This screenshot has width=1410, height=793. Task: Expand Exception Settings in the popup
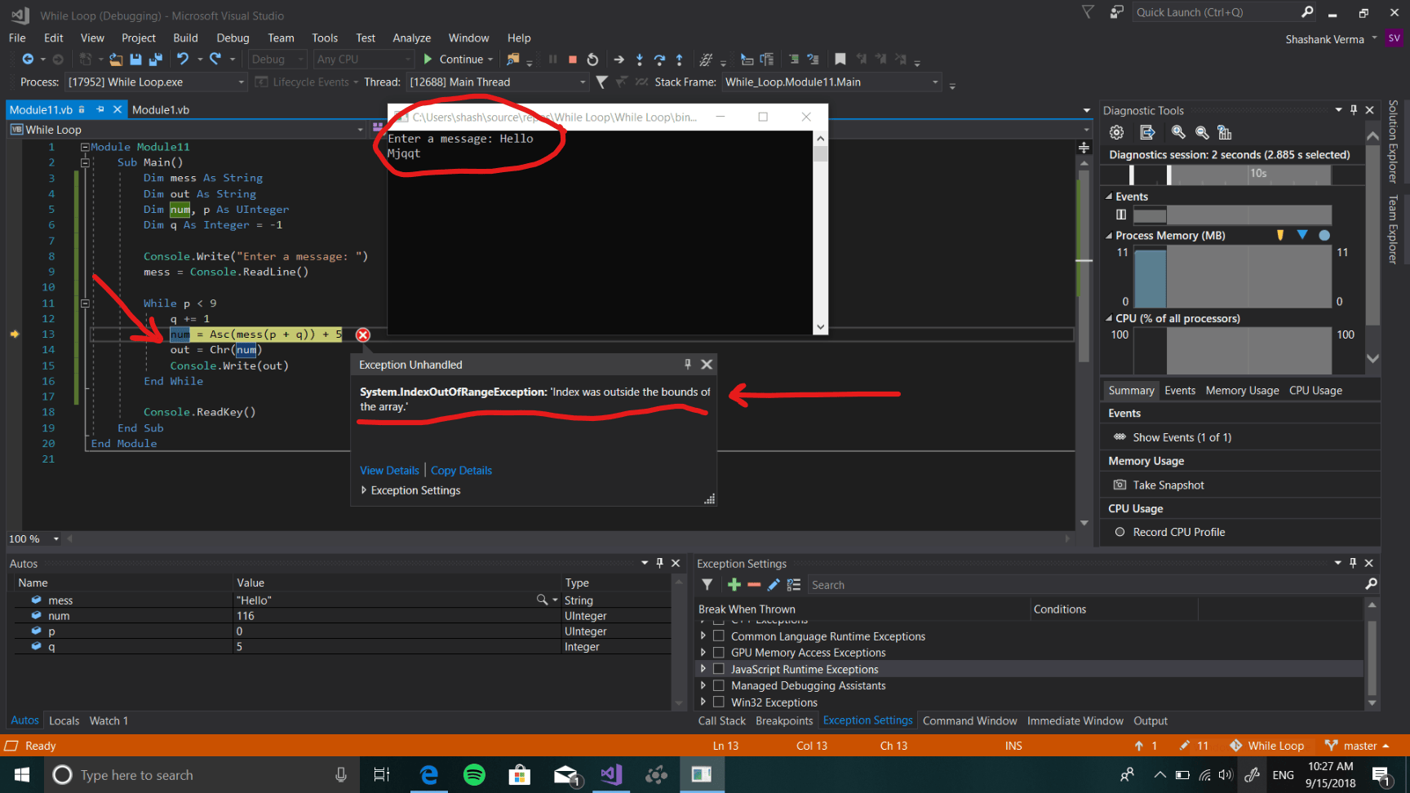point(410,490)
